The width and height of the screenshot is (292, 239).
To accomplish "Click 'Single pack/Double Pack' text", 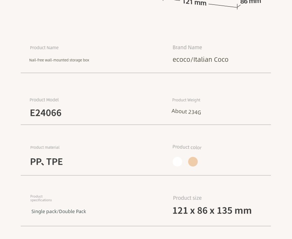I will [59, 212].
